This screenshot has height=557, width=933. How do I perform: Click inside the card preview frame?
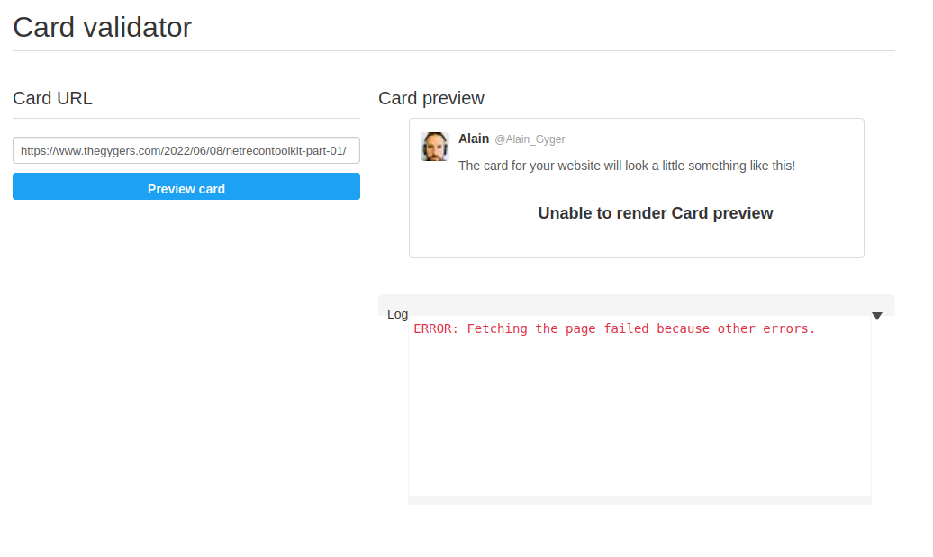tap(636, 187)
